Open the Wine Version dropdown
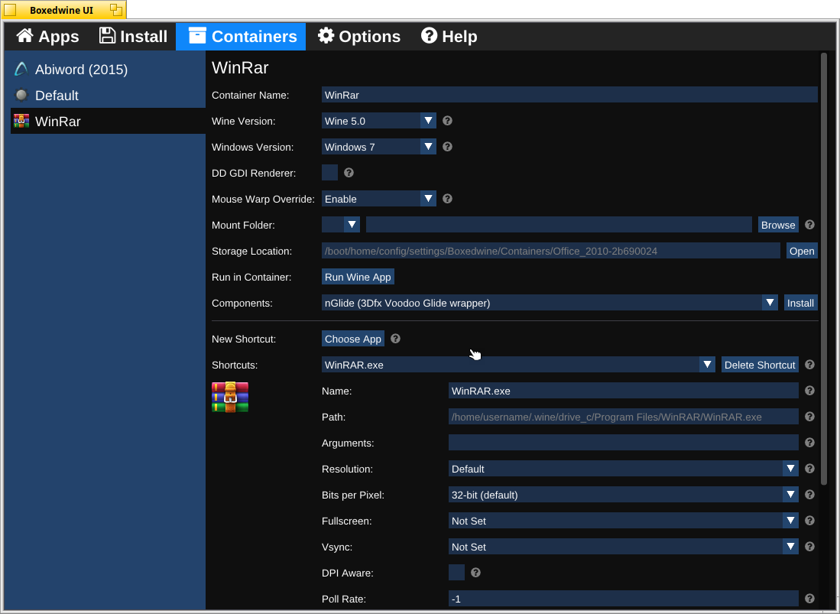 (x=379, y=121)
